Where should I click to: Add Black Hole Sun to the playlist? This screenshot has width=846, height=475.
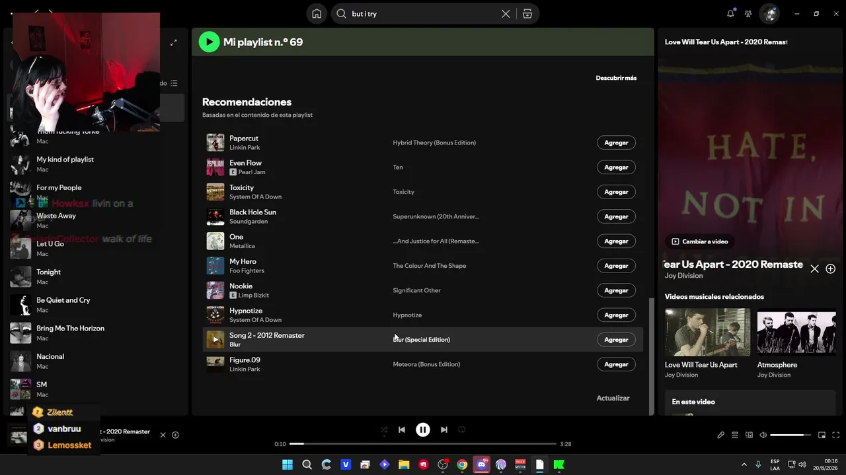(x=616, y=216)
